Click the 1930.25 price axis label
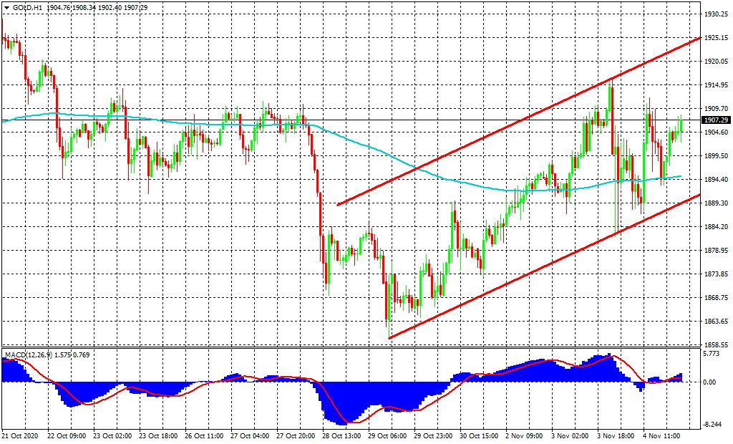Viewport: 733px width, 444px height. point(715,14)
